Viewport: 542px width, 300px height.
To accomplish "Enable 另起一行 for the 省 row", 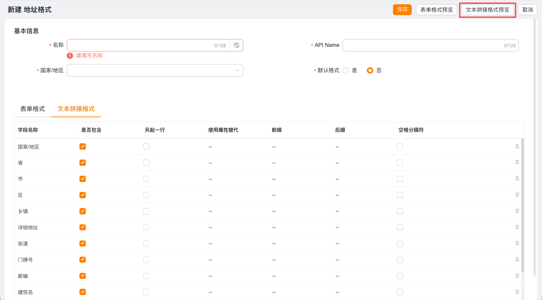I will (146, 163).
